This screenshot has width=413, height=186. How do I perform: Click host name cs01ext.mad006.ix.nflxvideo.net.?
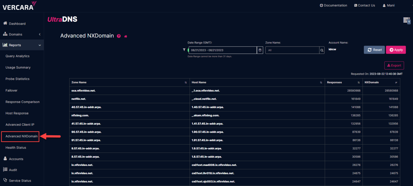point(214,165)
